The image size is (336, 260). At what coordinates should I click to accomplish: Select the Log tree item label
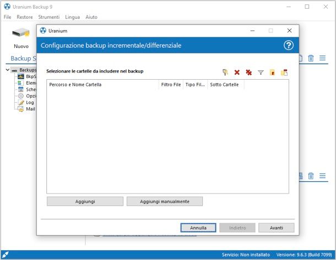(30, 102)
